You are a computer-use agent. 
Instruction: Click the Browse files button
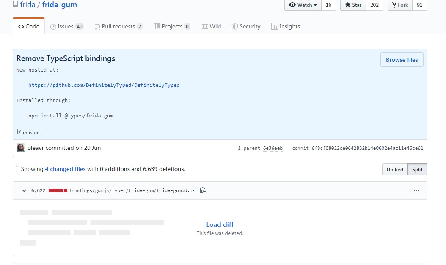point(402,60)
